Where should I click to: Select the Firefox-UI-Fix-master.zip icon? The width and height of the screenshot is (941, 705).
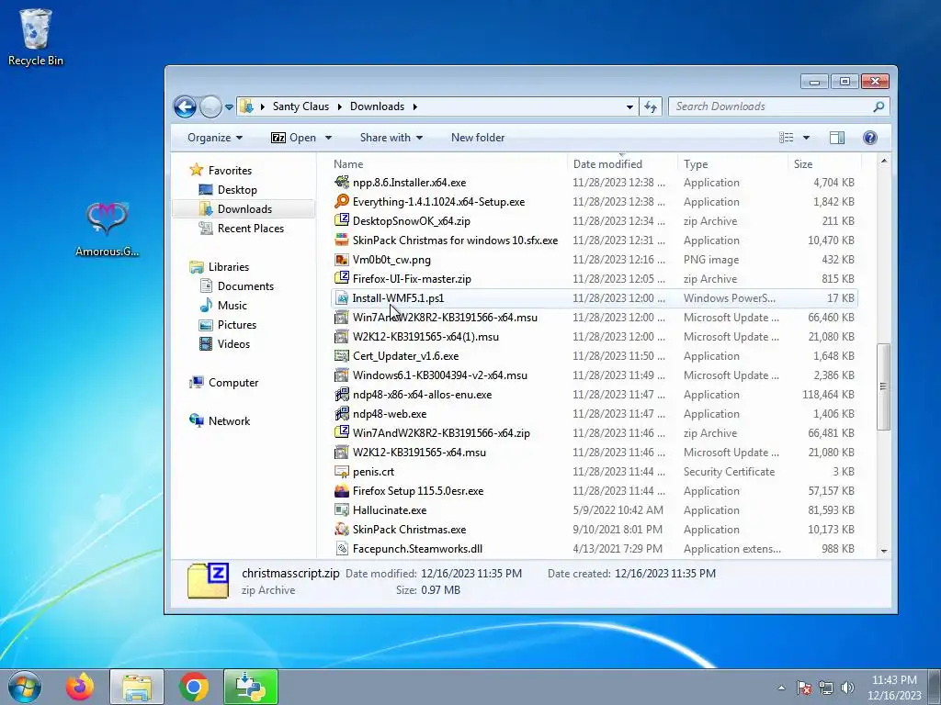click(x=342, y=279)
